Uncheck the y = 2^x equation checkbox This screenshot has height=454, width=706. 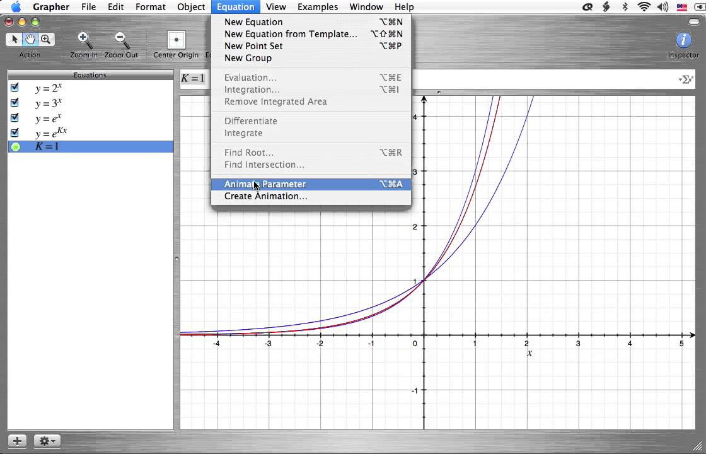click(x=14, y=88)
